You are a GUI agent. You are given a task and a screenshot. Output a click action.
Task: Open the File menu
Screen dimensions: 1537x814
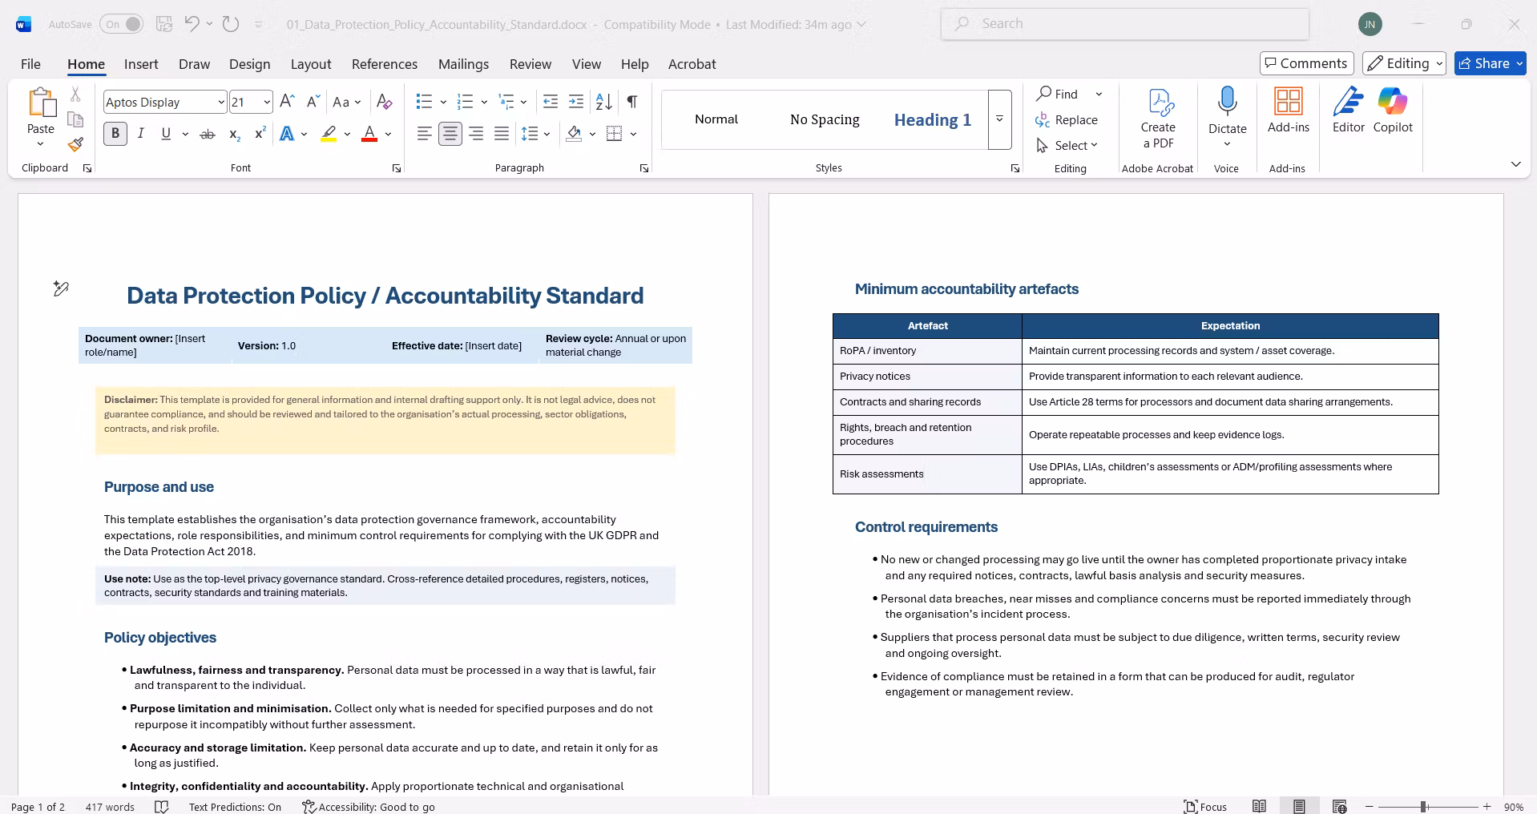30,64
